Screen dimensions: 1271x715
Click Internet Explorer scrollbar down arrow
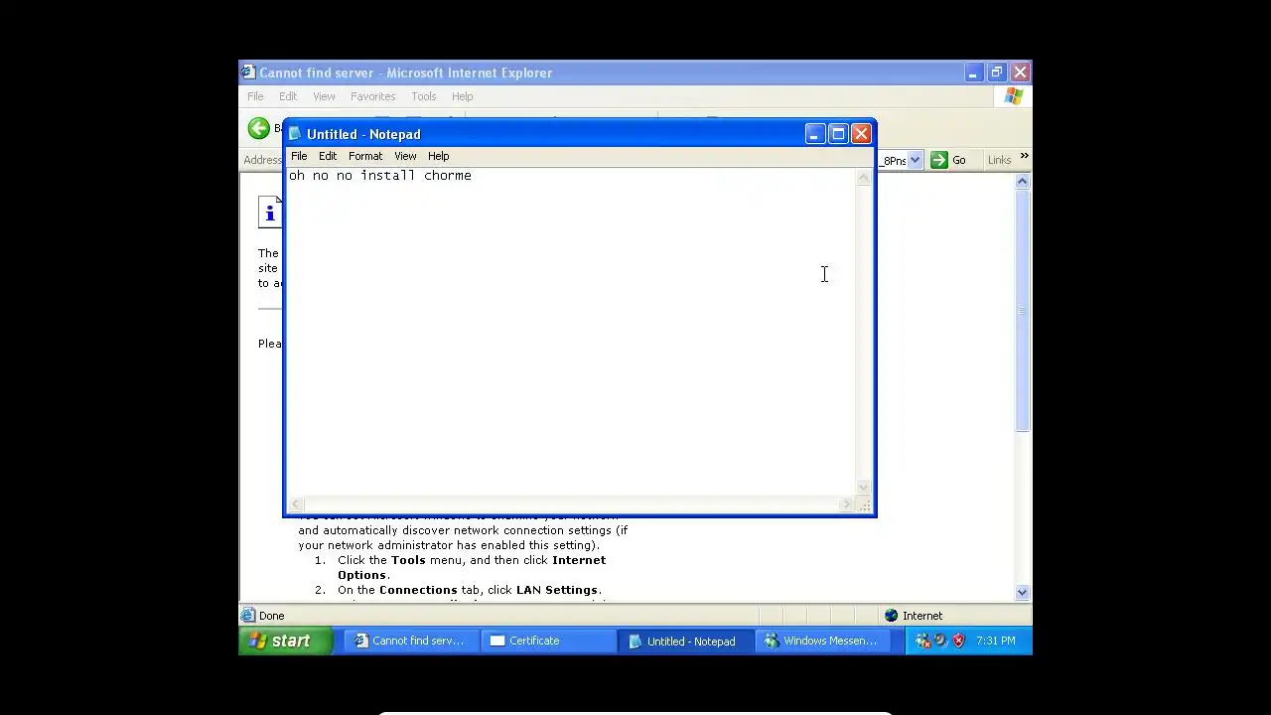click(1022, 593)
